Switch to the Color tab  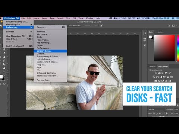(x=151, y=32)
